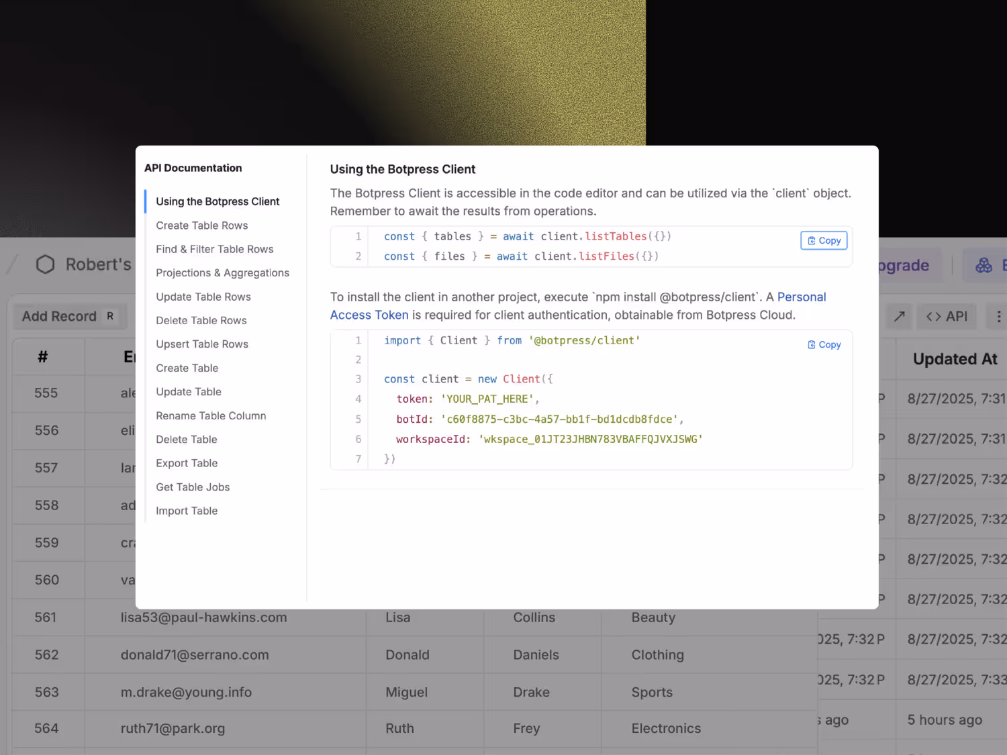The height and width of the screenshot is (755, 1007).
Task: Open Get Table Jobs section
Action: pyautogui.click(x=193, y=487)
